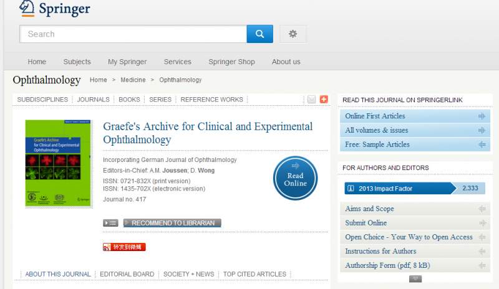Switch to the Journals tab
Image resolution: width=499 pixels, height=289 pixels.
(93, 100)
